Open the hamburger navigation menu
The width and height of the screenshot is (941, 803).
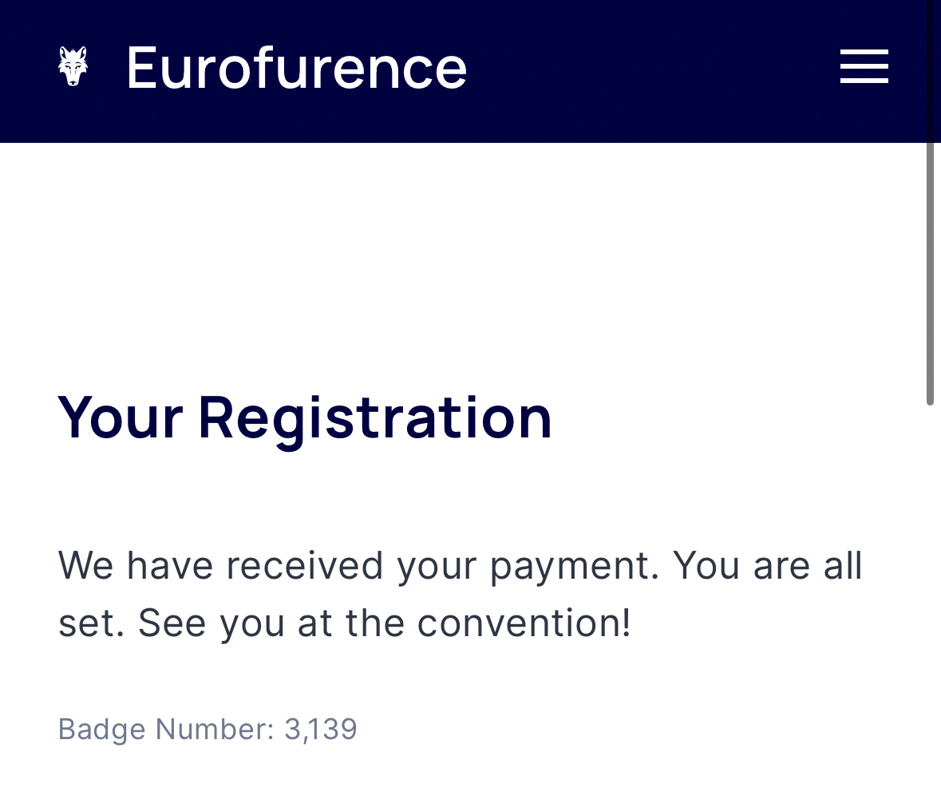click(864, 66)
